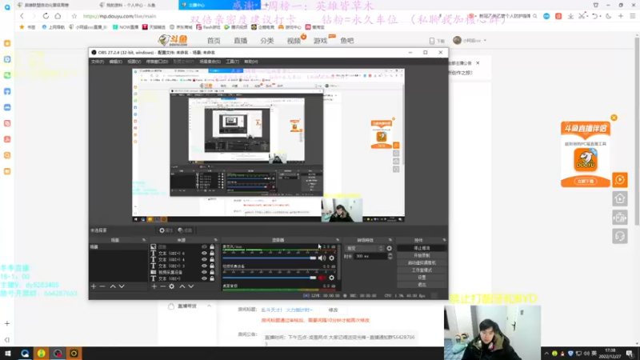Remove selected source with minus icon
The image size is (640, 360).
point(162,286)
